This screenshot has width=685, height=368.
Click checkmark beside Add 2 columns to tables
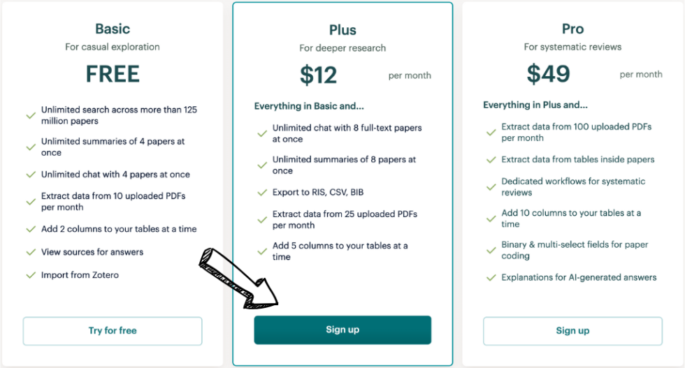31,229
